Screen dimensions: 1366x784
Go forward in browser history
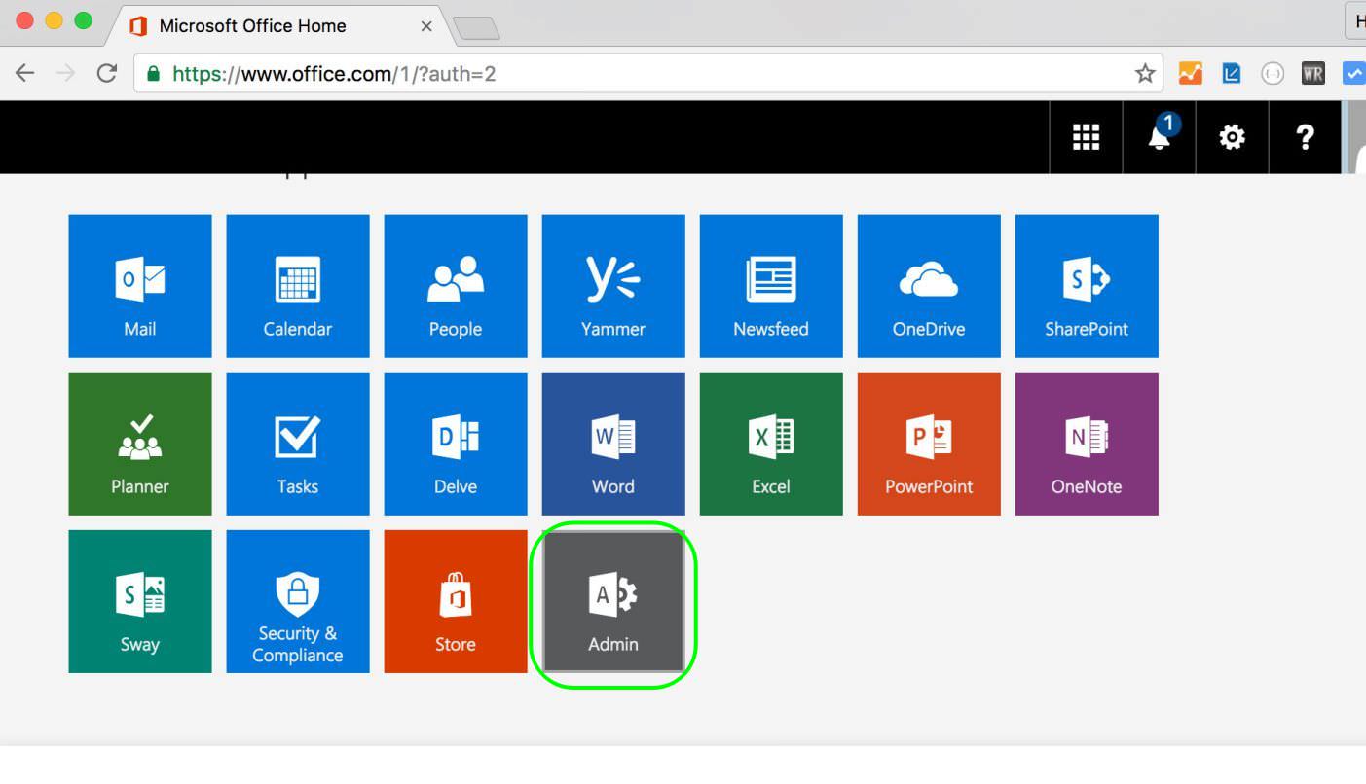pos(66,73)
